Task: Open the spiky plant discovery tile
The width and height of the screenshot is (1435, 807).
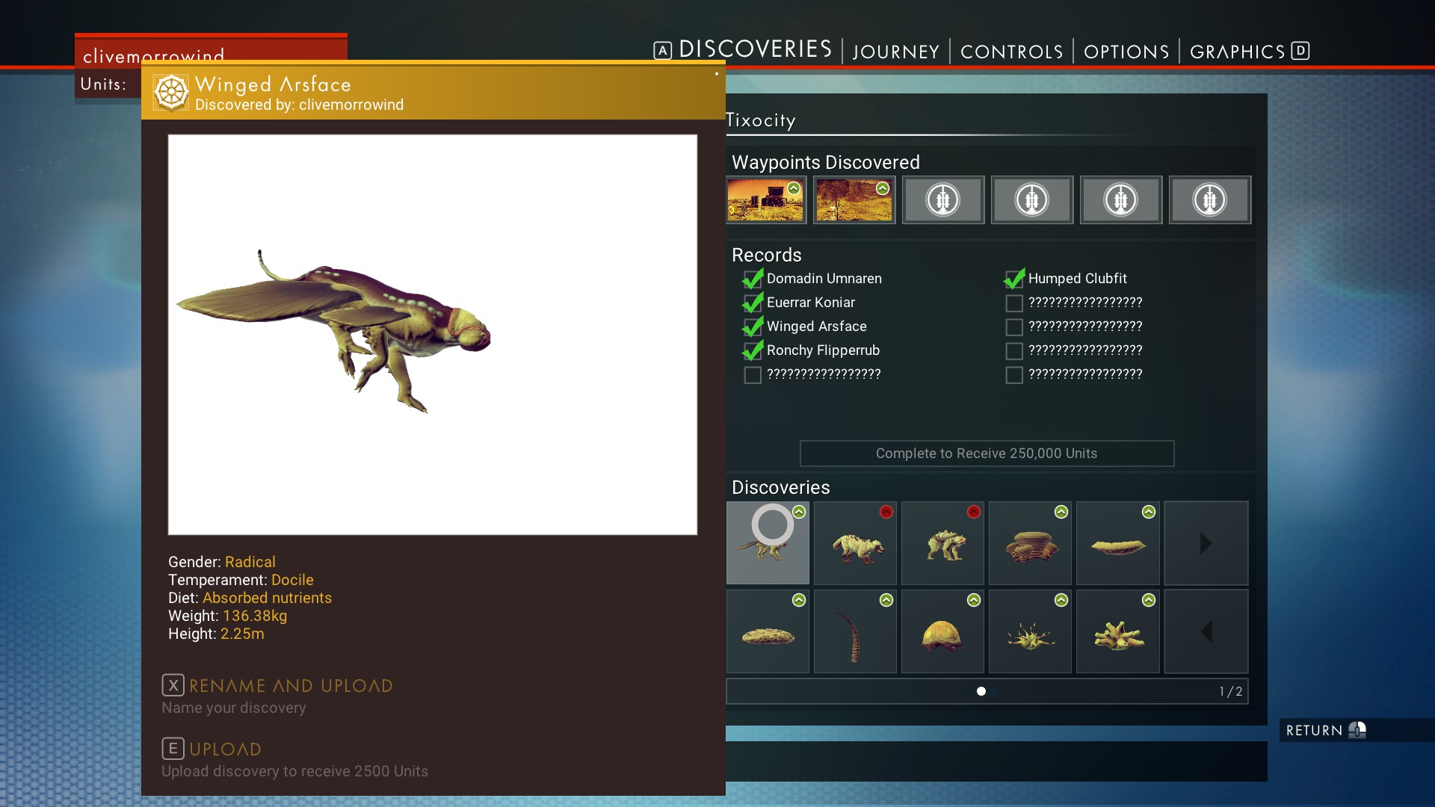Action: pos(1030,632)
